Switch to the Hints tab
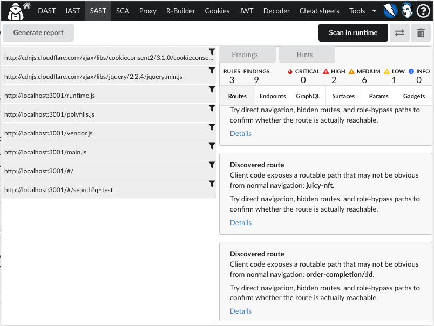 coord(307,55)
